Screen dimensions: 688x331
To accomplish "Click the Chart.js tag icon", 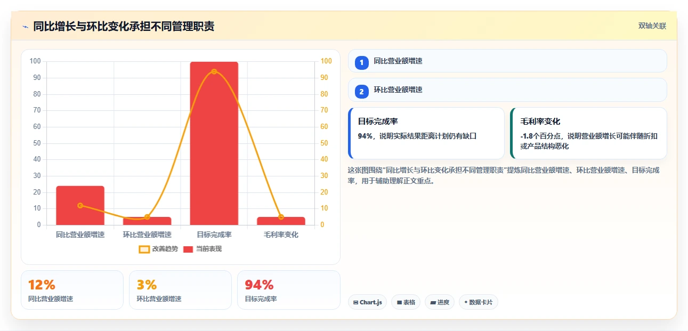I will 355,302.
